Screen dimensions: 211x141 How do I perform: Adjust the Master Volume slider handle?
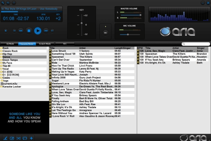(141, 15)
